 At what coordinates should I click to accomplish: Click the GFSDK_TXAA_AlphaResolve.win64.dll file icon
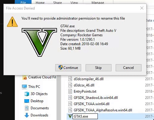click(70, 110)
